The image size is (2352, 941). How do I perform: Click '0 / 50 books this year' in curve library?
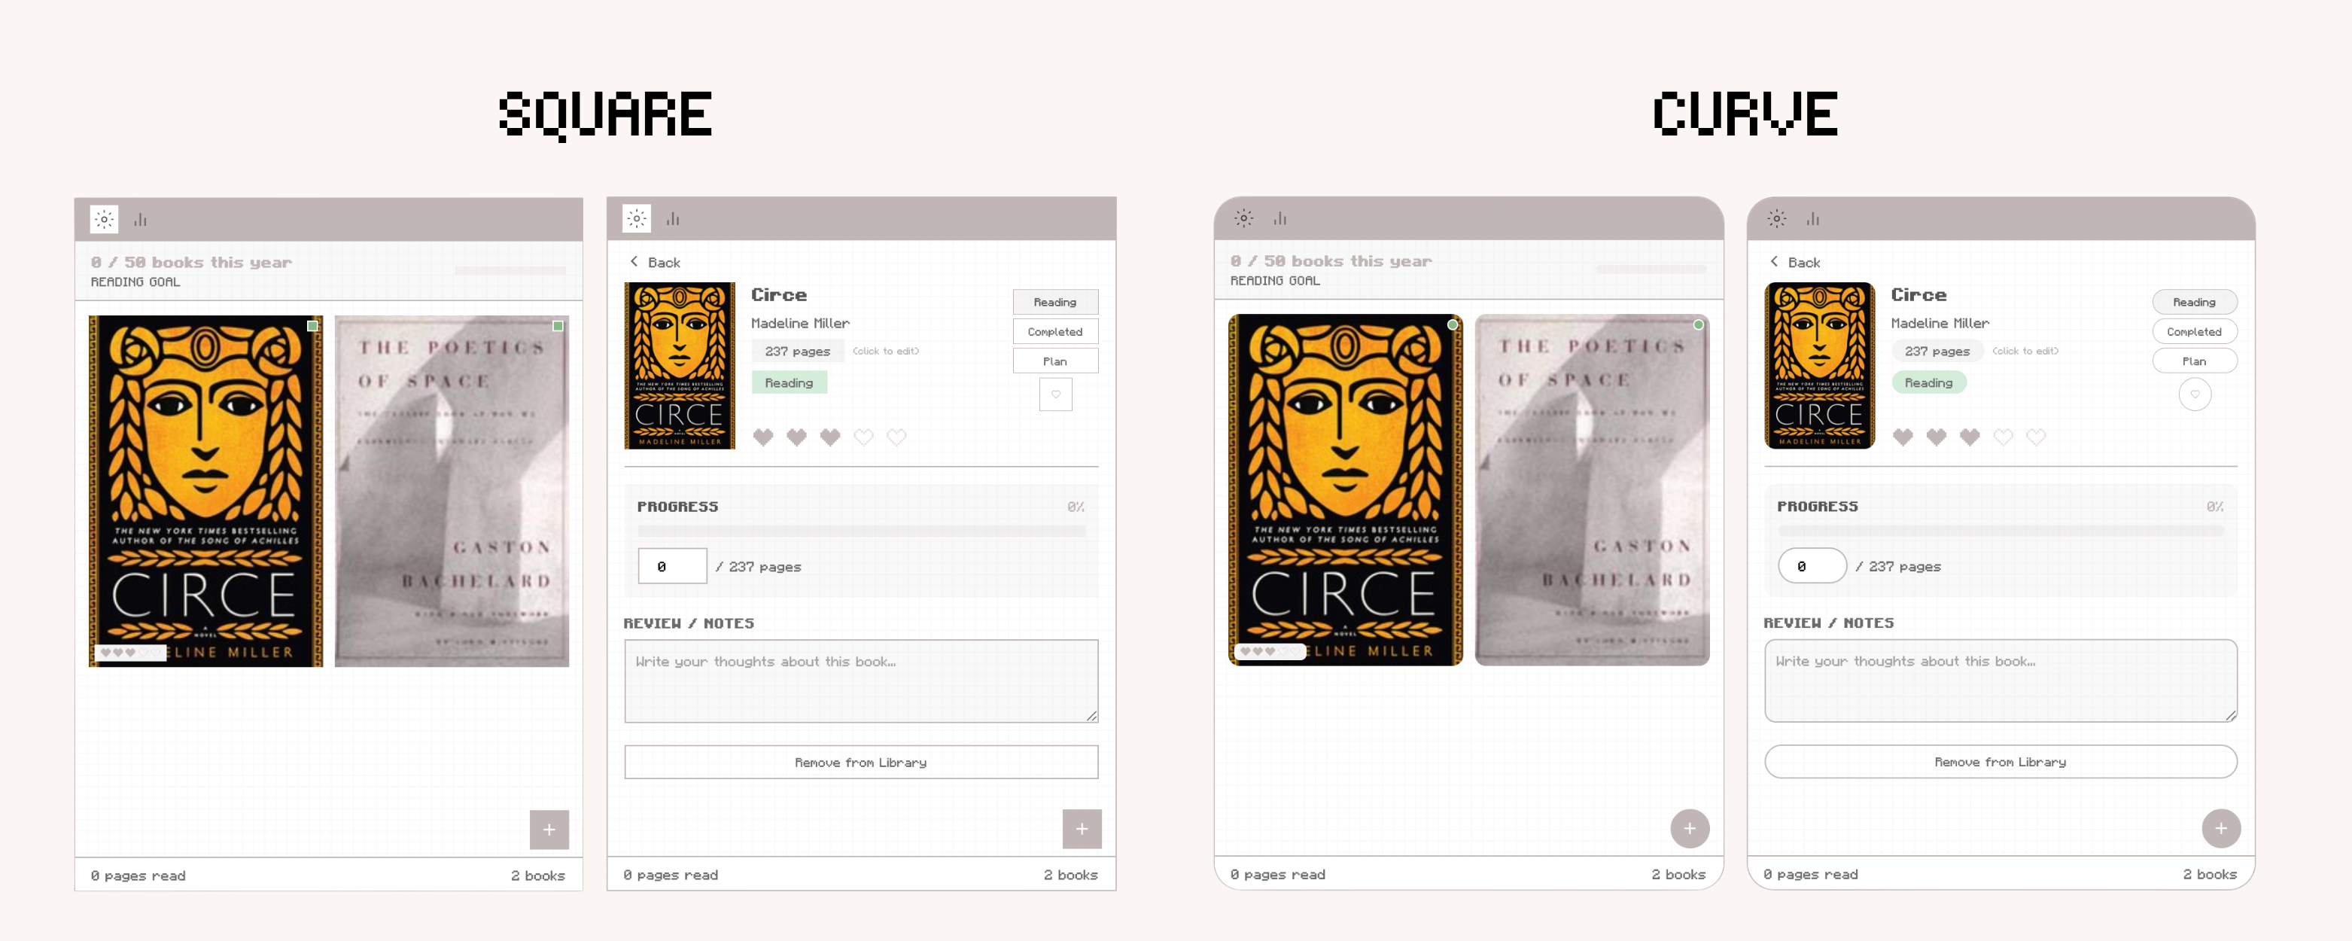(1331, 261)
